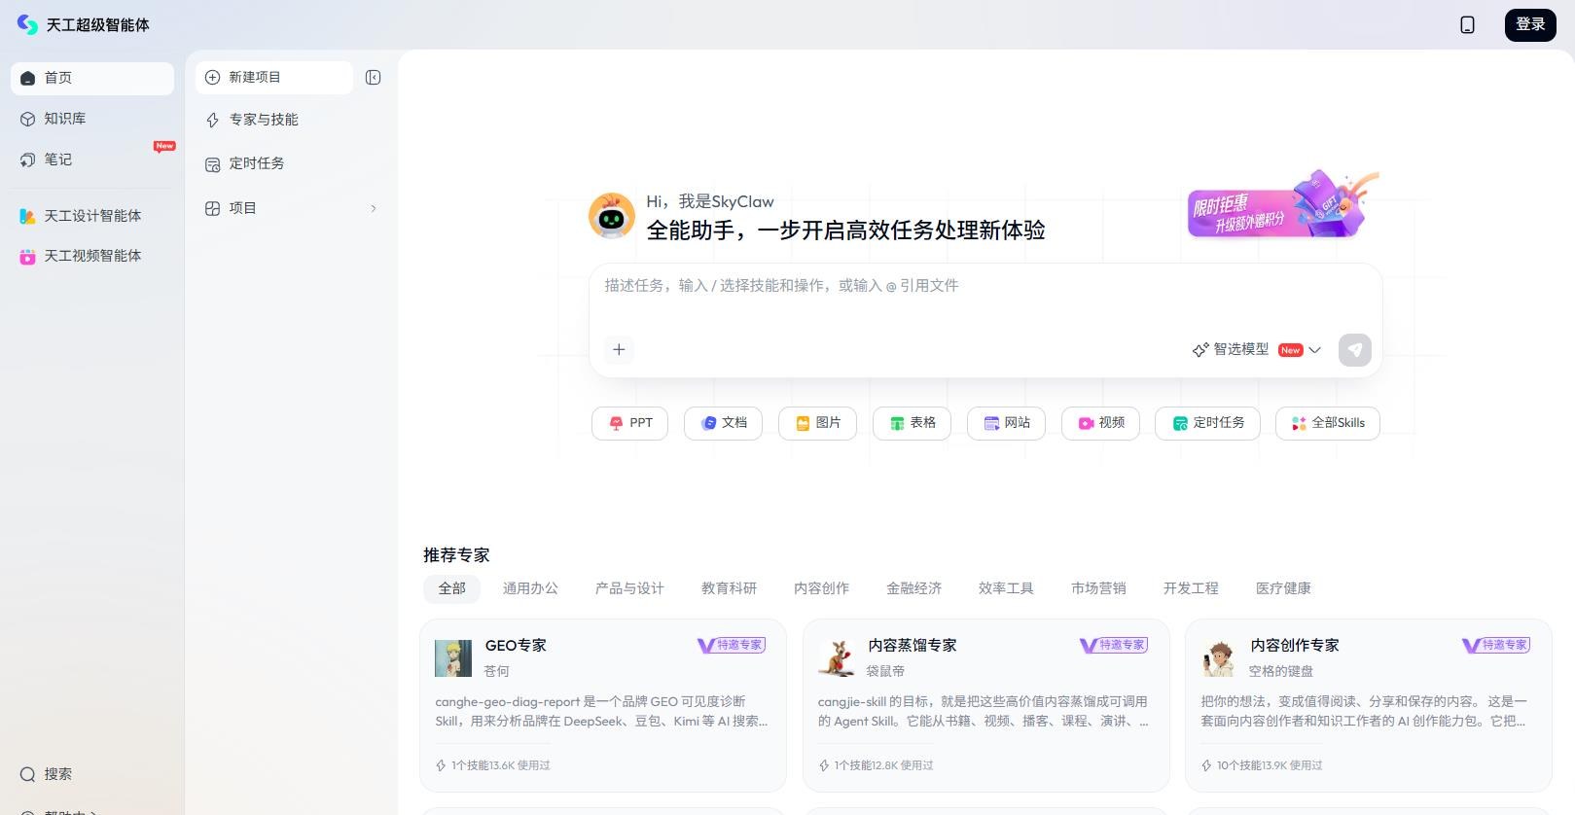Open the mobile app icon in header
1575x815 pixels.
(1467, 25)
